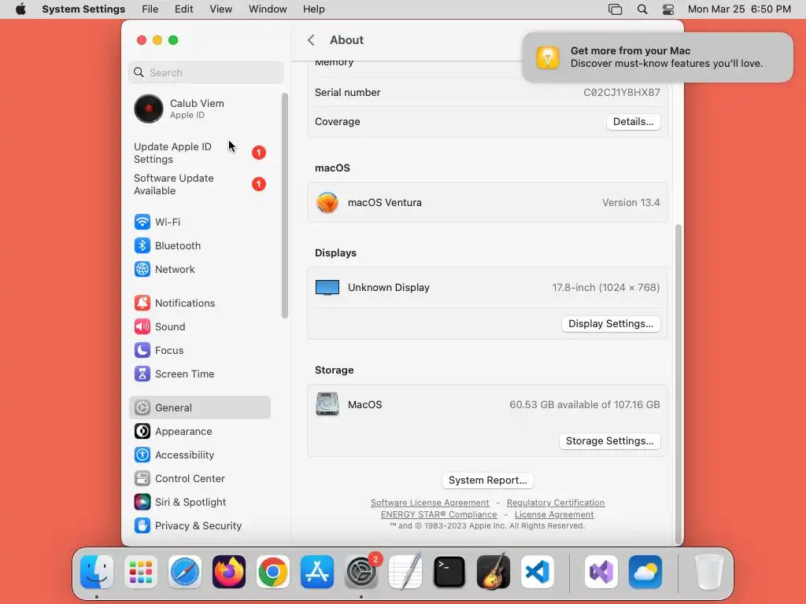Open Storage Settings
Viewport: 806px width, 604px height.
click(610, 441)
